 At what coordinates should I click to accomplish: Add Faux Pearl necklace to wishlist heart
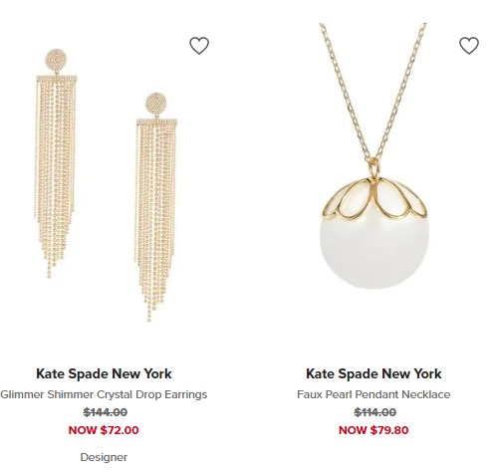(x=469, y=46)
